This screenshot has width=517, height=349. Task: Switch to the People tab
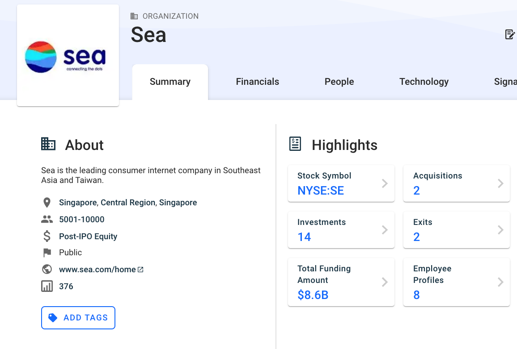339,82
